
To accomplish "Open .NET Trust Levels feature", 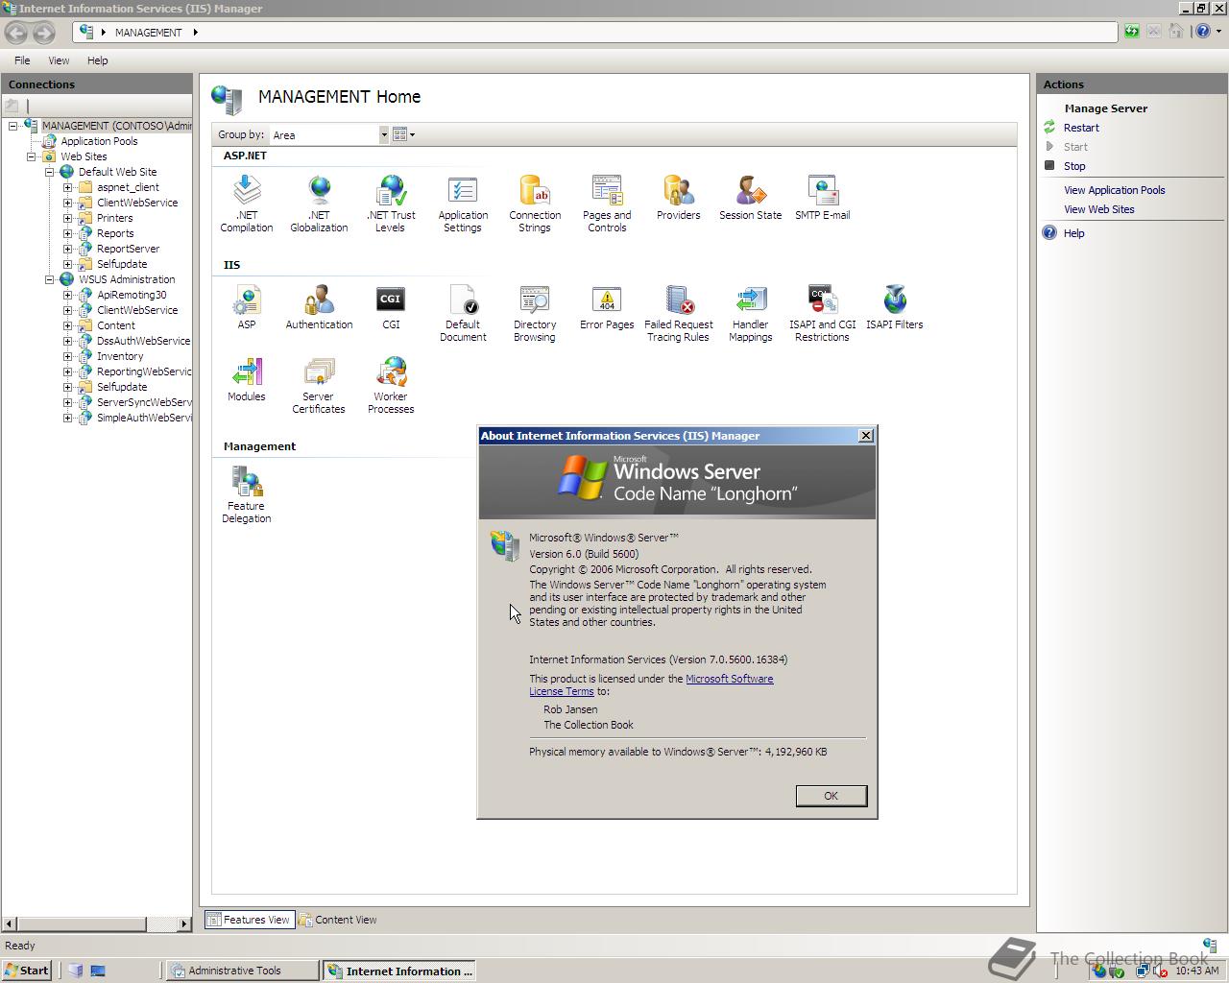I will [391, 203].
